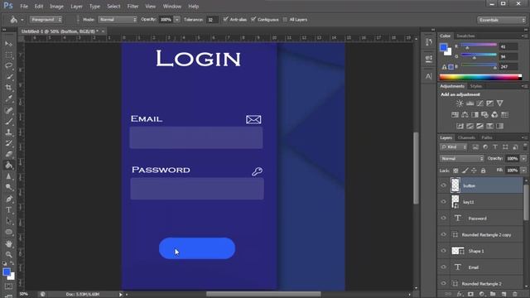Open the Layers panel Opacity arrow
Viewport: 530px width, 298px height.
(523, 158)
